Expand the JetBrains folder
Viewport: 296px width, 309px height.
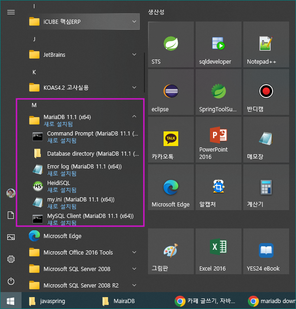pos(83,54)
